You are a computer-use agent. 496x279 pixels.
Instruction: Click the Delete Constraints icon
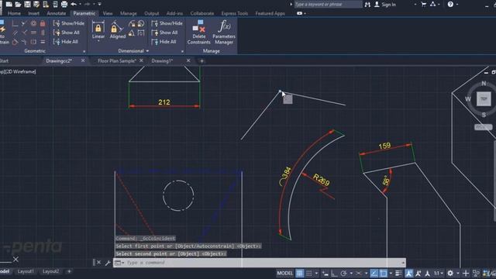click(x=198, y=32)
